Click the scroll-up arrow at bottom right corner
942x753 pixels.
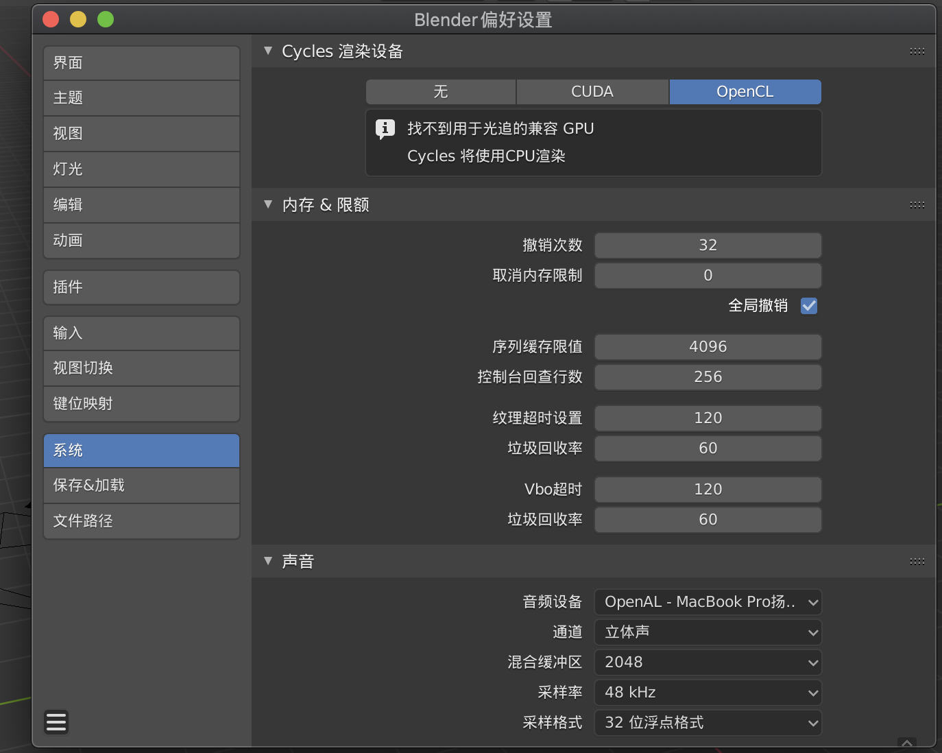click(906, 743)
